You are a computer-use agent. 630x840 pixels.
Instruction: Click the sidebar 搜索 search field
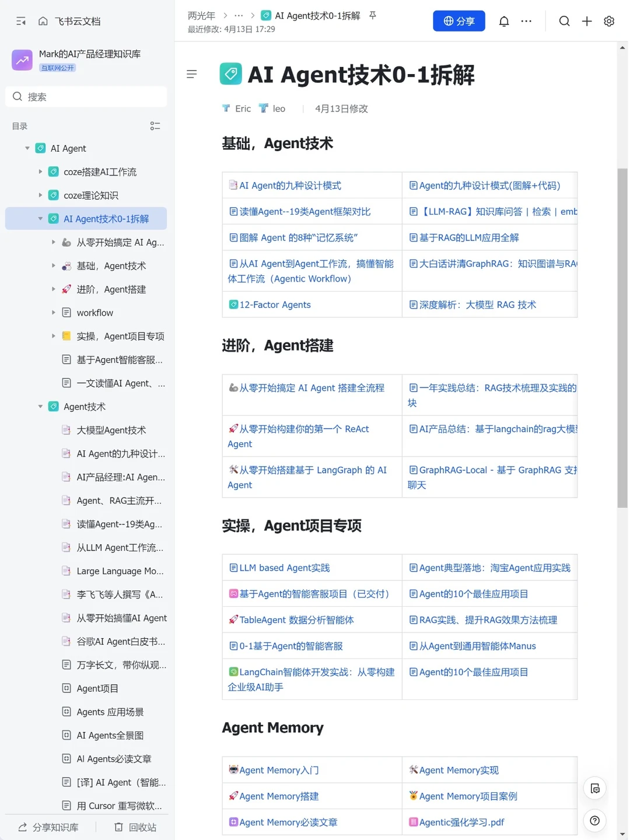pyautogui.click(x=86, y=96)
